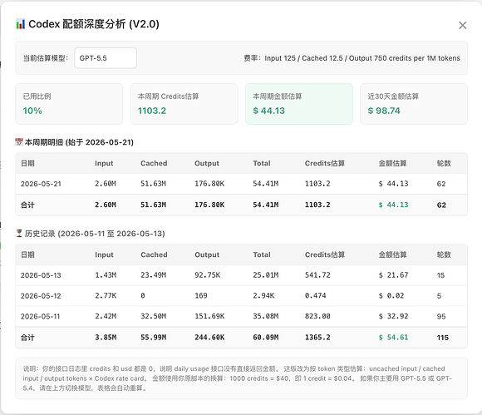
Task: Click the history 合计 Credits 1365.2
Action: point(317,338)
